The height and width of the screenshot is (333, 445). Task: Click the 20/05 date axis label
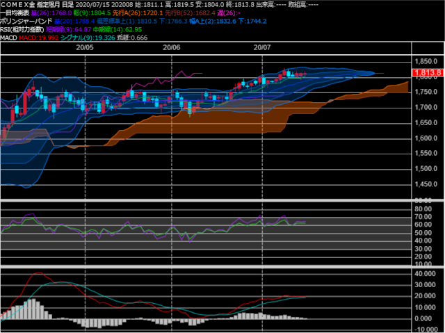(85, 48)
